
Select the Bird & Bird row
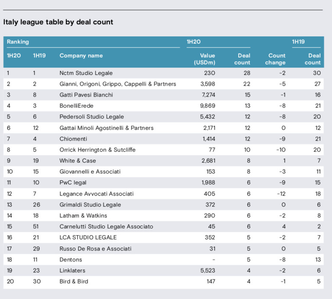(163, 282)
